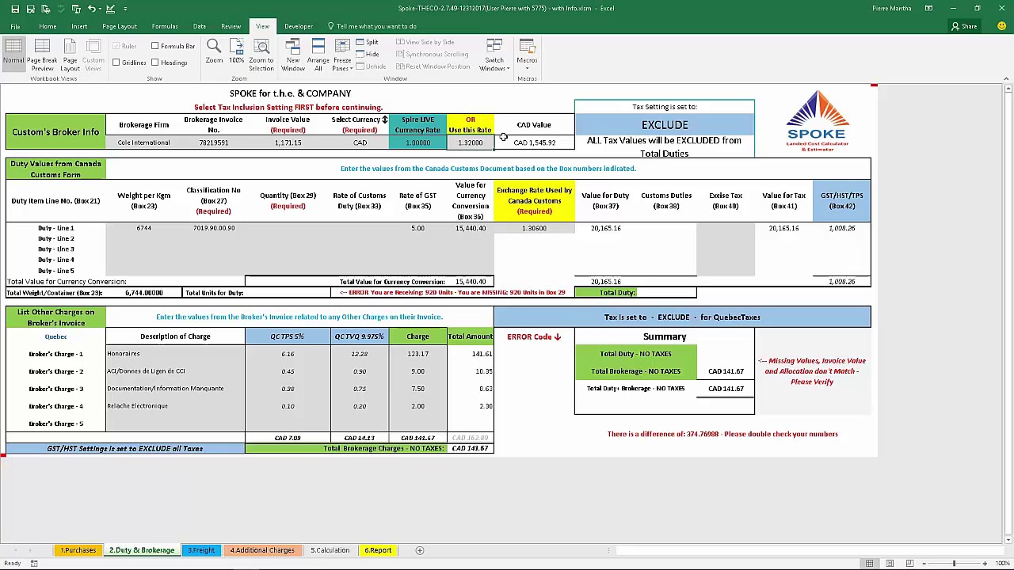Screen dimensions: 1014x570
Task: Switch to 4.Additional Charges sheet
Action: [x=262, y=550]
